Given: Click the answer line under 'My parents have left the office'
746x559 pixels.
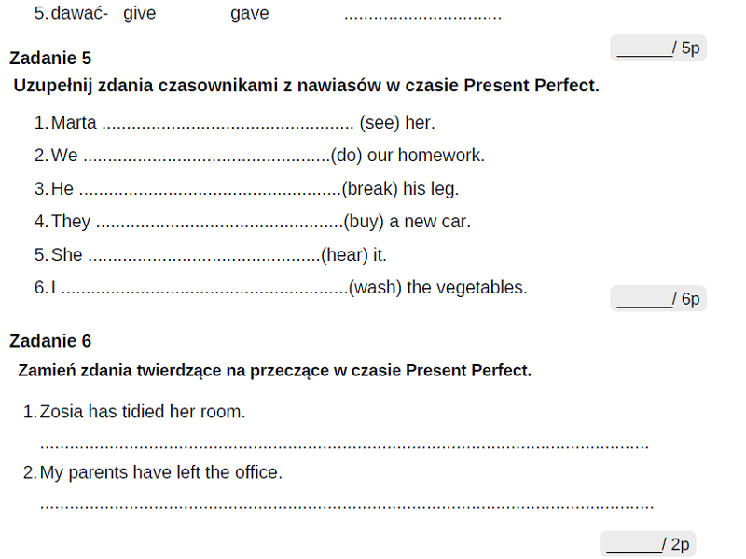Looking at the screenshot, I should coord(347,505).
